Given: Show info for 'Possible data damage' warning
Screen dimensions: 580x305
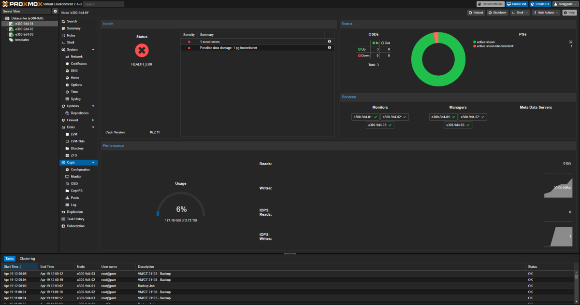Looking at the screenshot, I should click(x=329, y=48).
